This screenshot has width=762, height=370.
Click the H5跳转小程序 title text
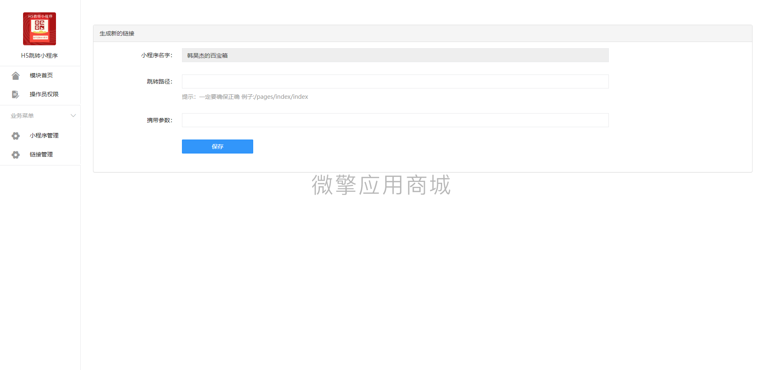click(x=40, y=56)
